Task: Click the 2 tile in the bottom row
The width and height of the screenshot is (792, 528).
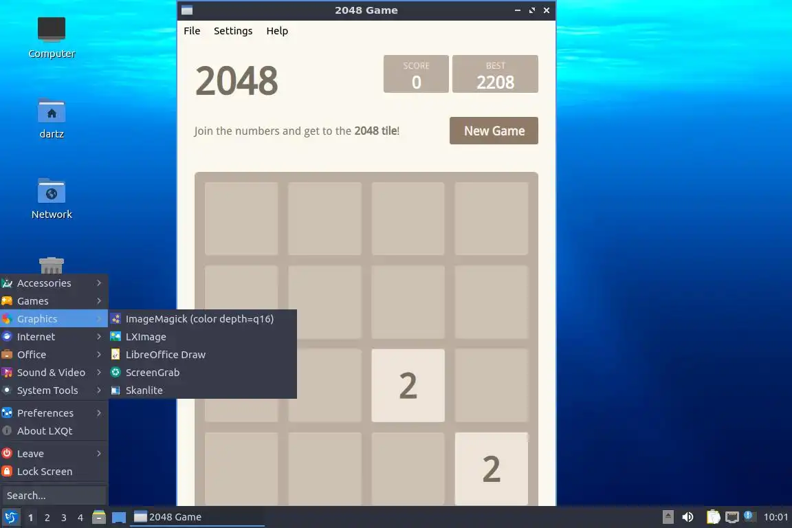Action: [492, 468]
